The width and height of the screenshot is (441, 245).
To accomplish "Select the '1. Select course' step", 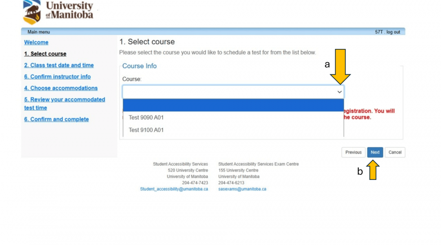I will [x=45, y=54].
